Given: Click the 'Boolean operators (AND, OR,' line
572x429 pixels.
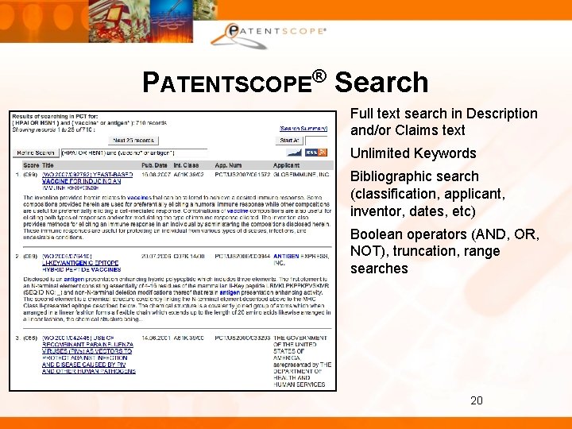Looking at the screenshot, I should (445, 234).
